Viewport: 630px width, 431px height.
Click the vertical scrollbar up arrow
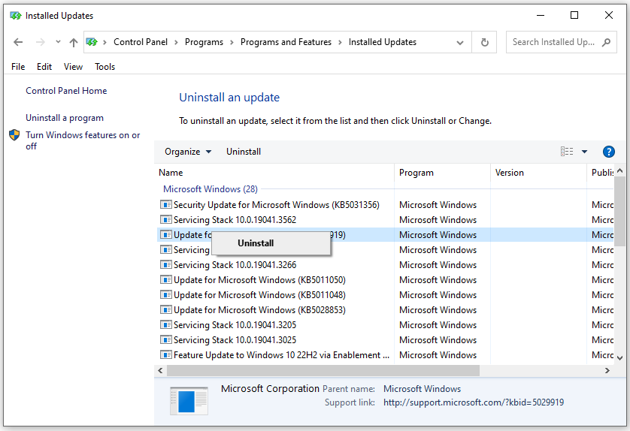pos(619,170)
